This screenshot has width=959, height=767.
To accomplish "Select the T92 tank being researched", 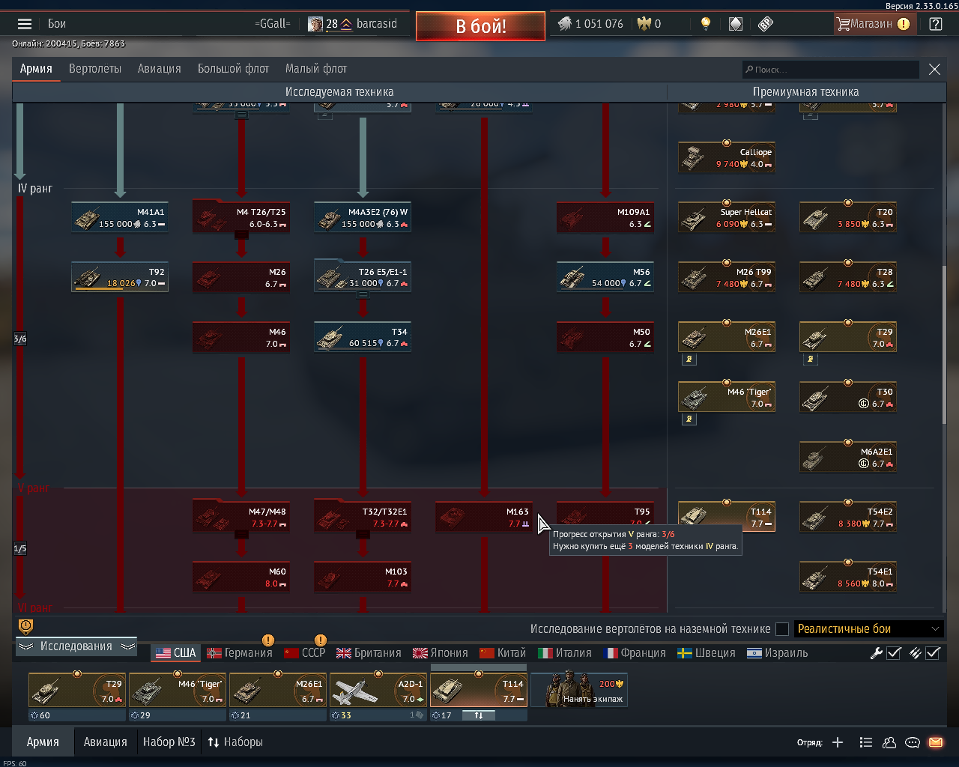I will tap(120, 277).
